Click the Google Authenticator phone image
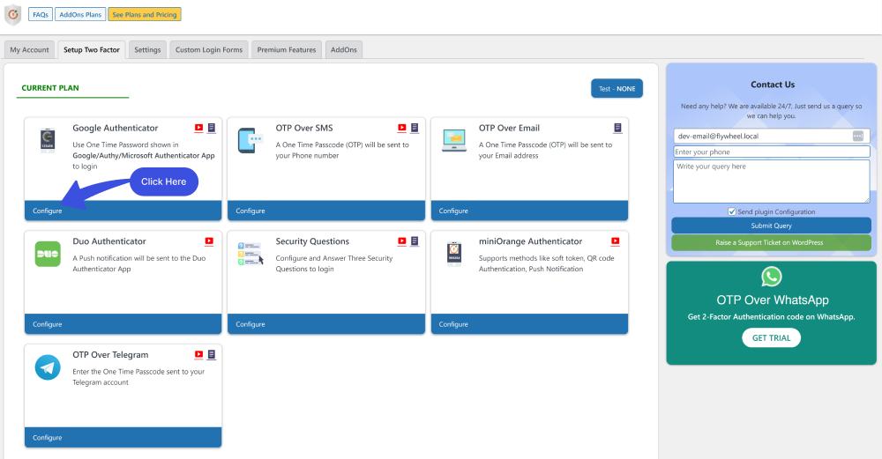Image resolution: width=882 pixels, height=459 pixels. click(x=48, y=140)
